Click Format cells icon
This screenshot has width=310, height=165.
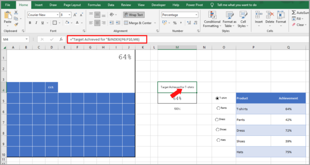click(281, 15)
